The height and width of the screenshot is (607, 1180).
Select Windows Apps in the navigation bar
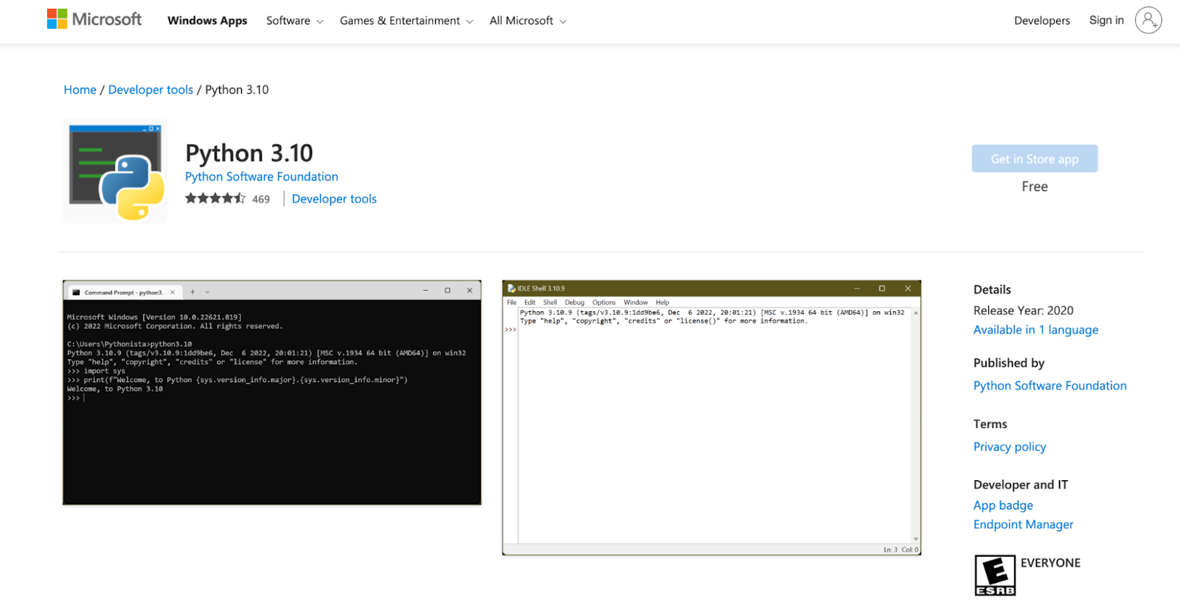click(x=207, y=21)
